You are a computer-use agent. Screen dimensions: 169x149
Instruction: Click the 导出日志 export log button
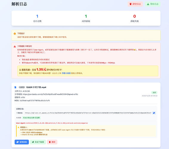pos(153,4)
